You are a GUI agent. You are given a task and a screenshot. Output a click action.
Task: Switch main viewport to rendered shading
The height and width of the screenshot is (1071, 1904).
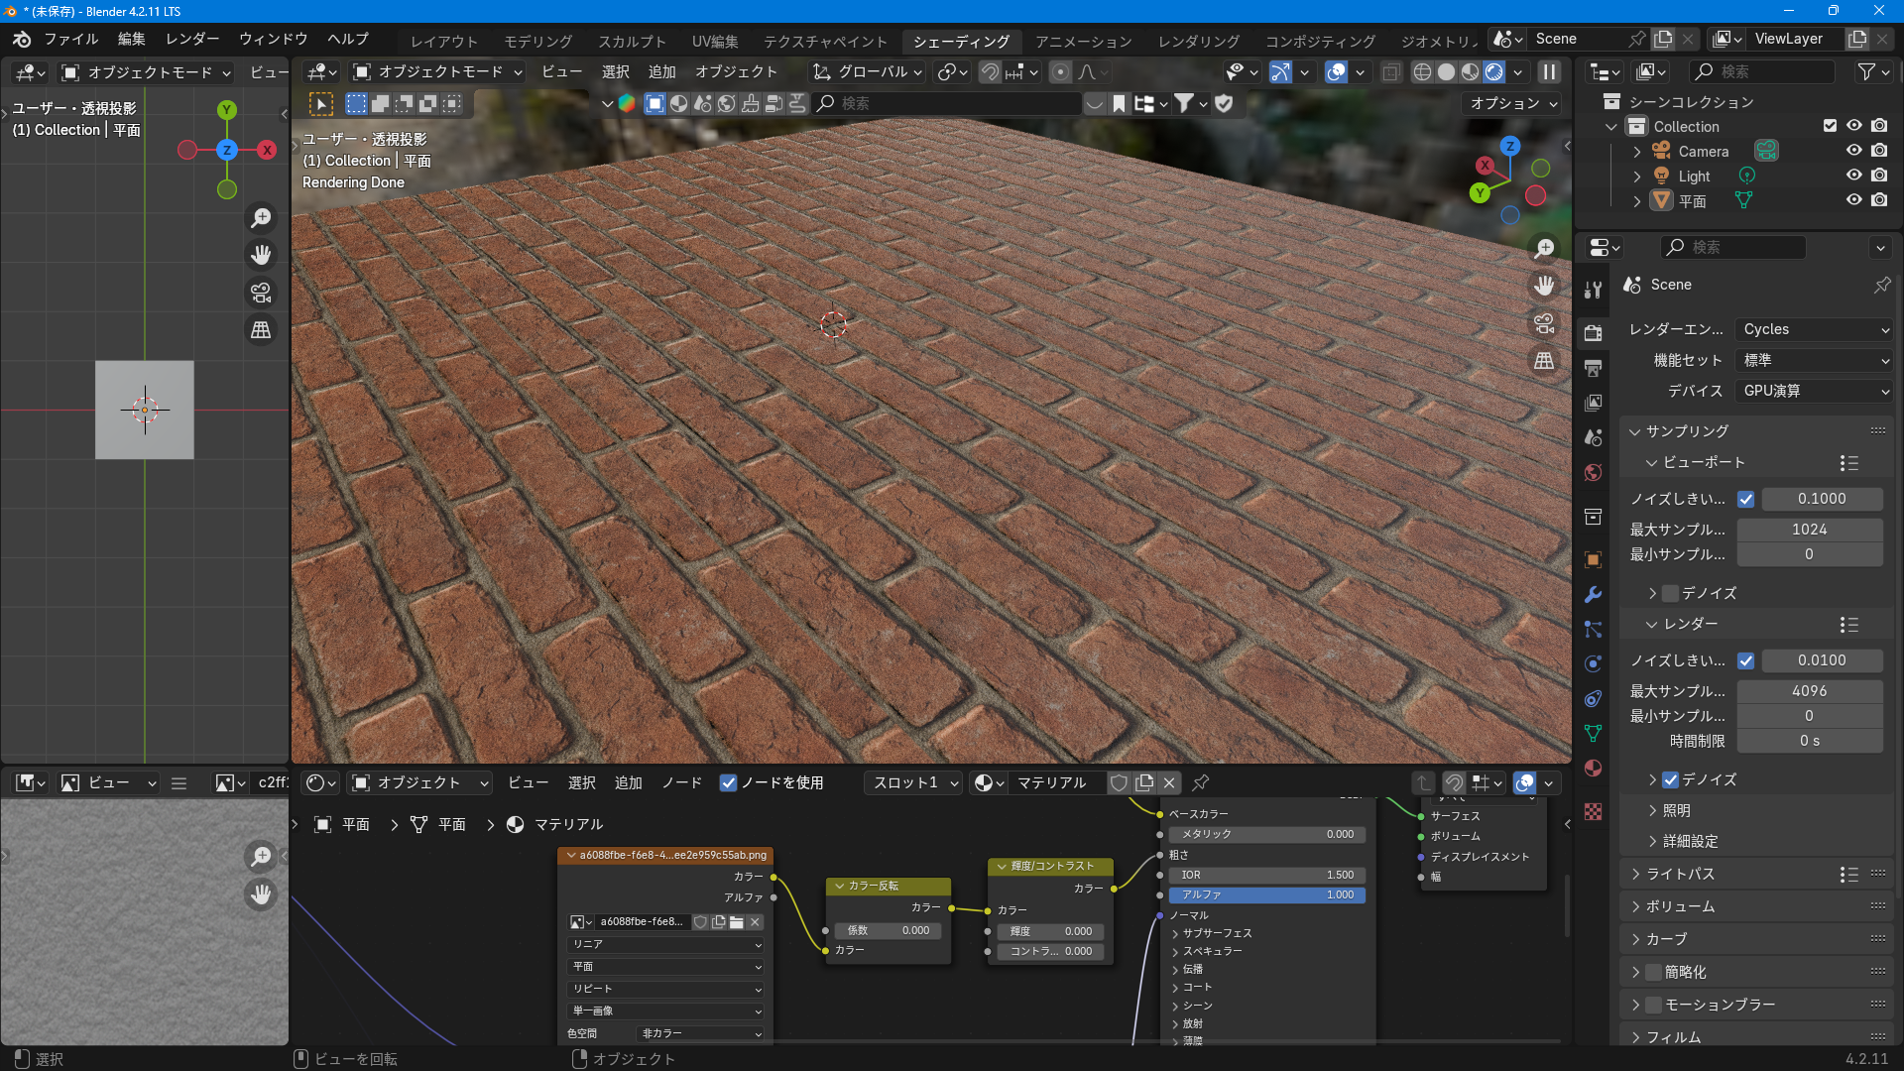coord(1493,71)
